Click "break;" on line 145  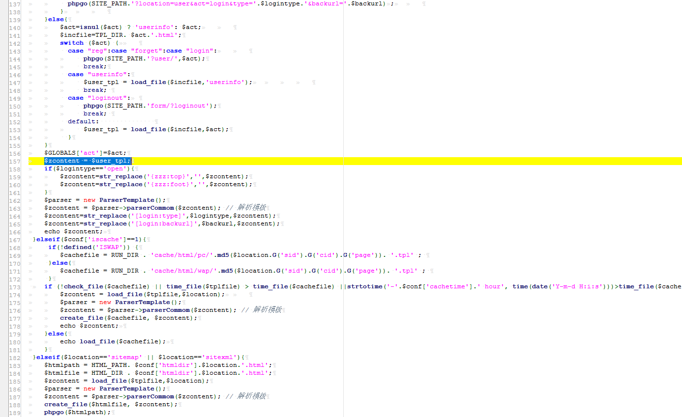pyautogui.click(x=94, y=66)
